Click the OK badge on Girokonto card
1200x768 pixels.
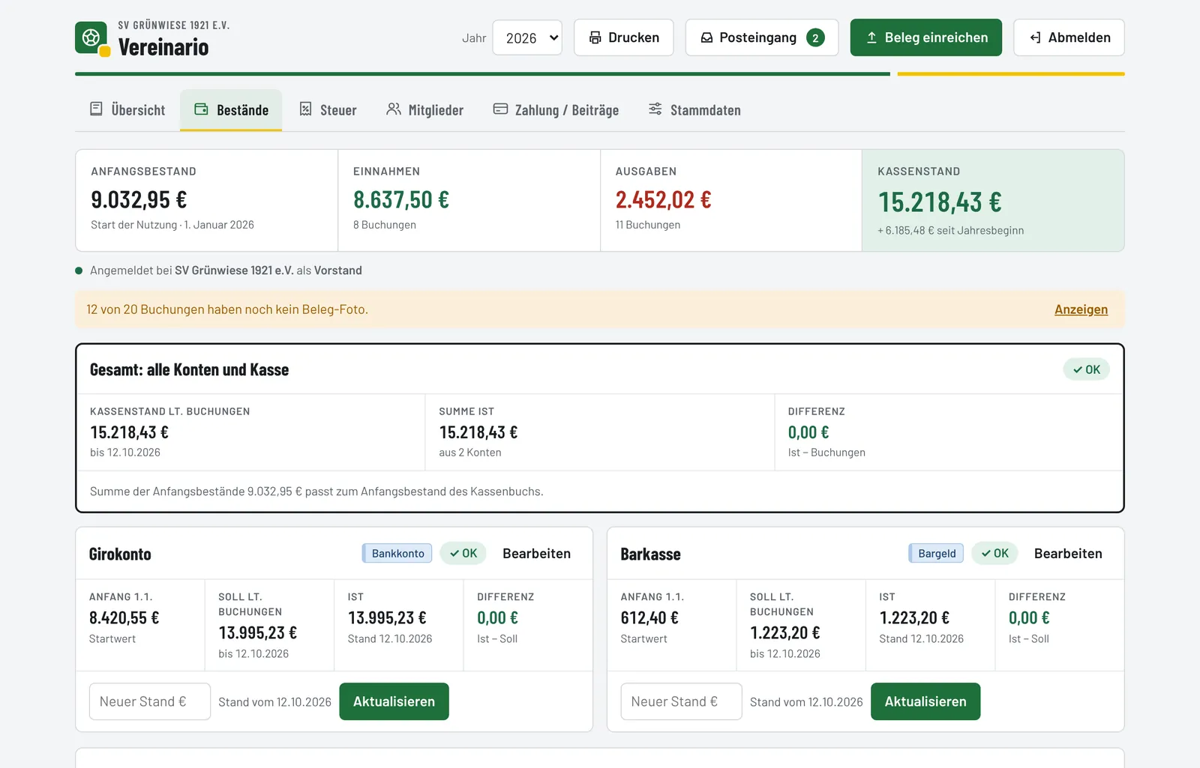pyautogui.click(x=463, y=554)
